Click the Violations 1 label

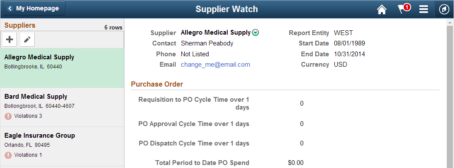(28, 155)
